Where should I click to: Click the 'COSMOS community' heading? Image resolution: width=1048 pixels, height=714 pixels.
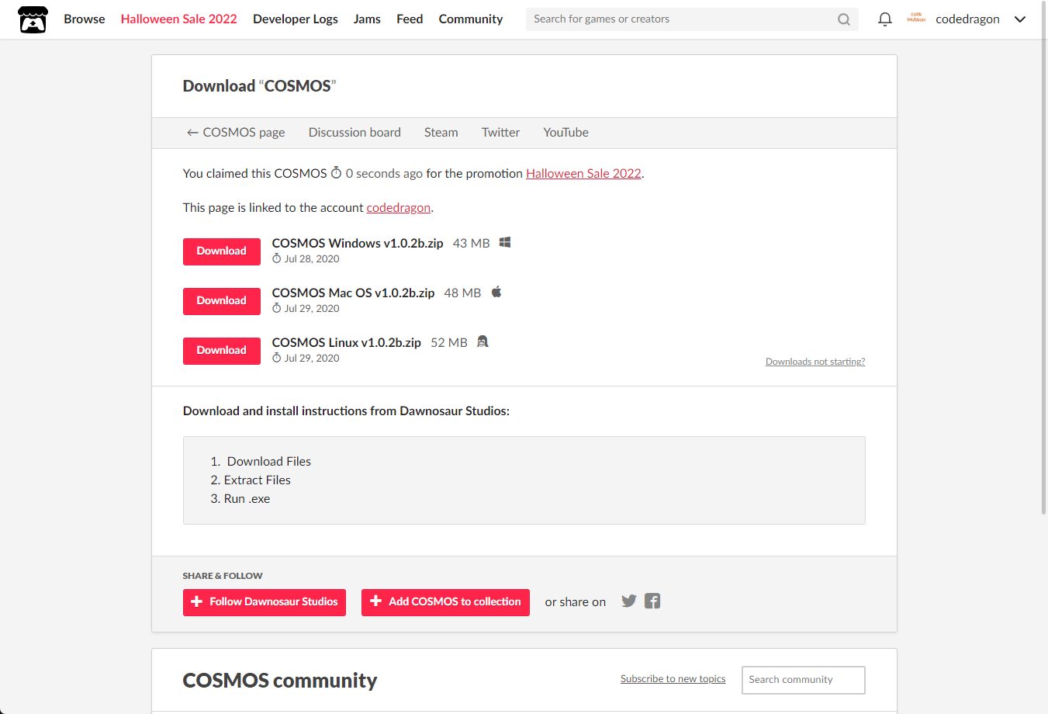[280, 680]
